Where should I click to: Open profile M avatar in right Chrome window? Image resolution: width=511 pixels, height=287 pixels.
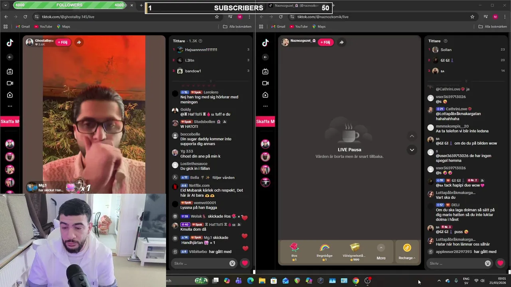click(x=495, y=17)
